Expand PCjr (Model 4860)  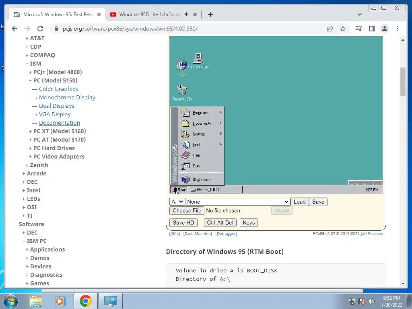click(55, 72)
